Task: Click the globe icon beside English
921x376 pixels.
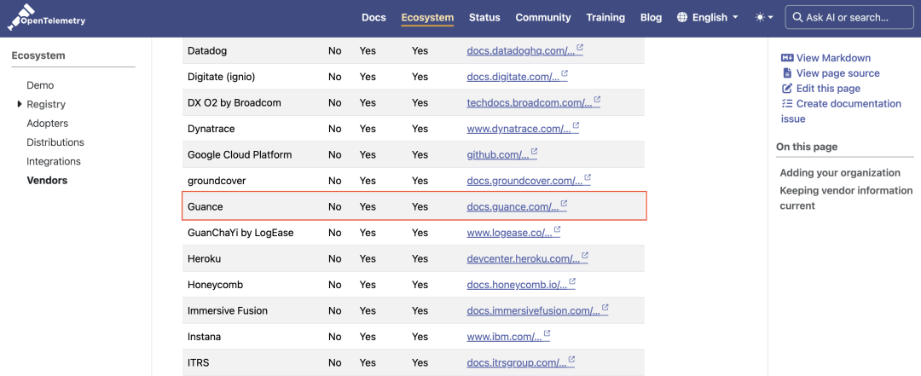Action: click(x=682, y=18)
